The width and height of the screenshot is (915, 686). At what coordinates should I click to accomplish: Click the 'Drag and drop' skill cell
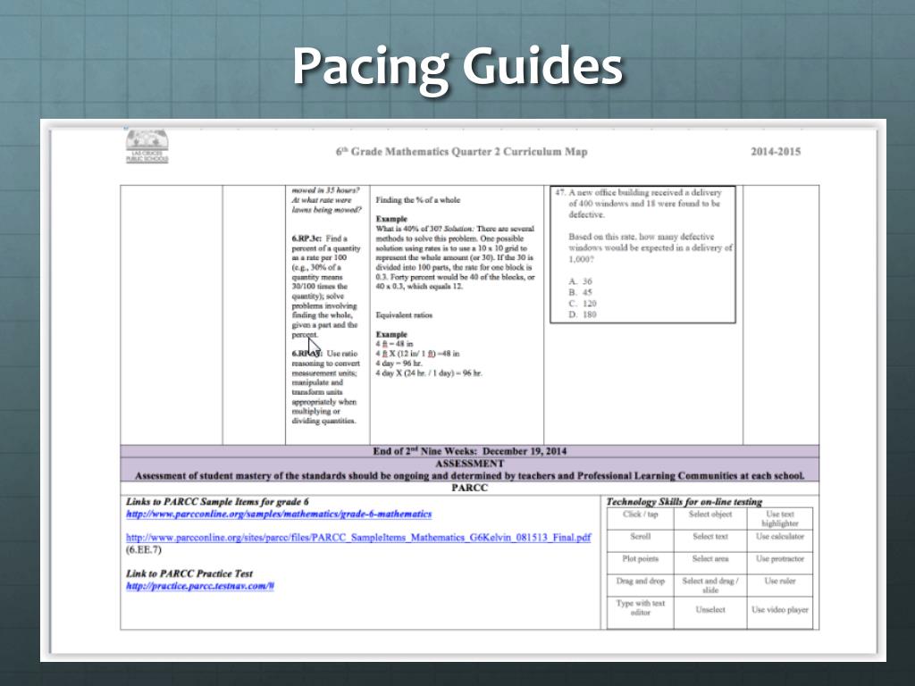pos(640,585)
